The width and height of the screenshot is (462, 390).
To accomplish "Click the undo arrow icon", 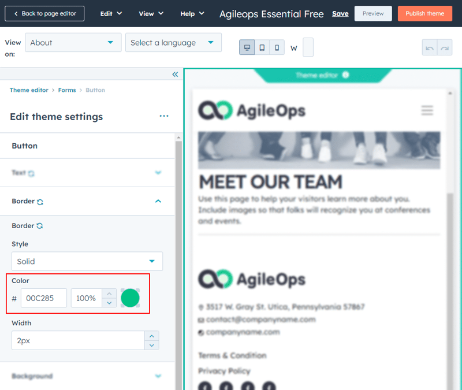I will (x=430, y=47).
